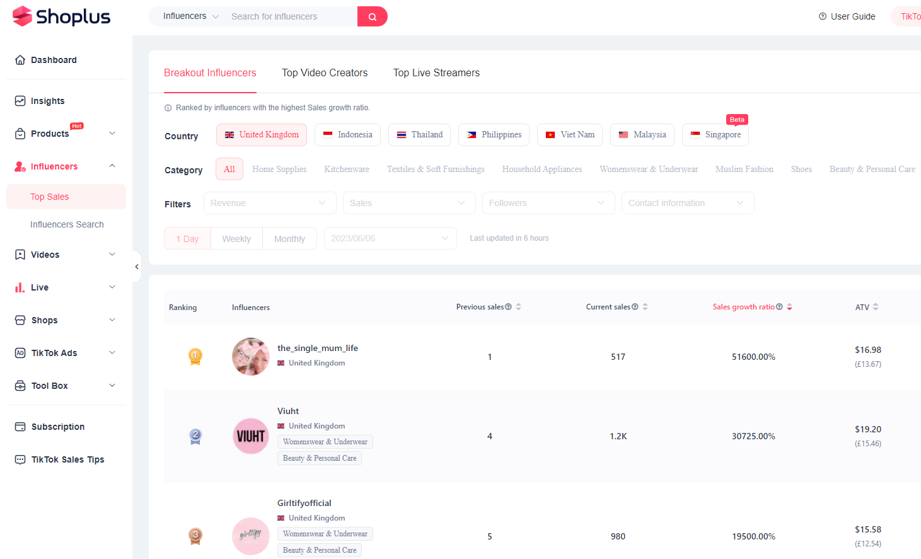Open the Breakout Influencers tab
The width and height of the screenshot is (921, 559).
click(210, 73)
